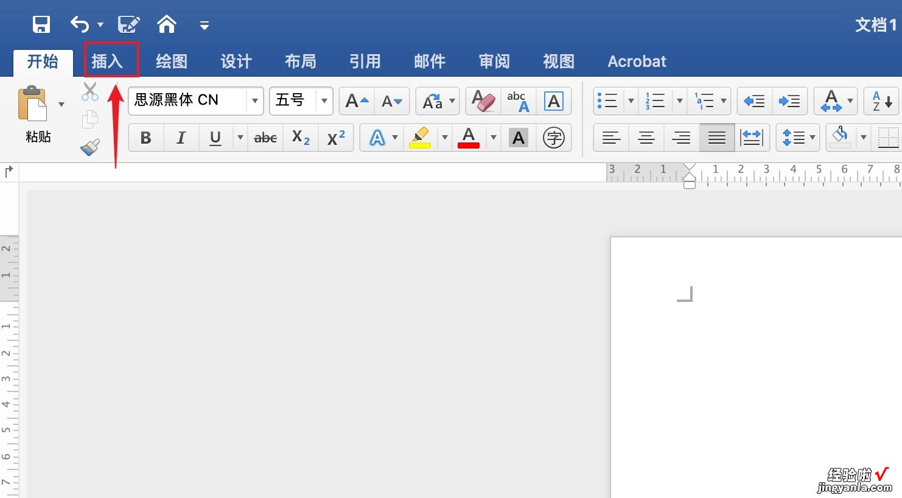Open the Customize Quick Access Toolbar dropdown

click(x=205, y=26)
